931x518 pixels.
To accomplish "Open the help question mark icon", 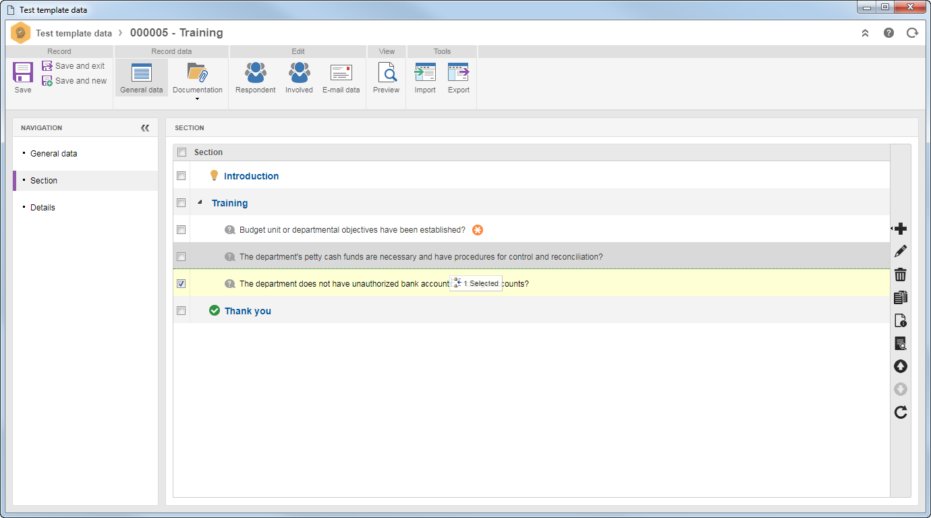I will click(x=888, y=32).
